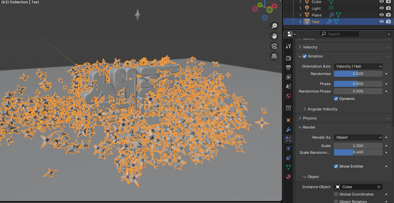This screenshot has height=203, width=394.
Task: Open the Render properties tab
Action: [x=288, y=58]
